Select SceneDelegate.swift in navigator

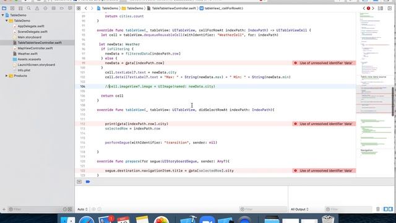(32, 32)
